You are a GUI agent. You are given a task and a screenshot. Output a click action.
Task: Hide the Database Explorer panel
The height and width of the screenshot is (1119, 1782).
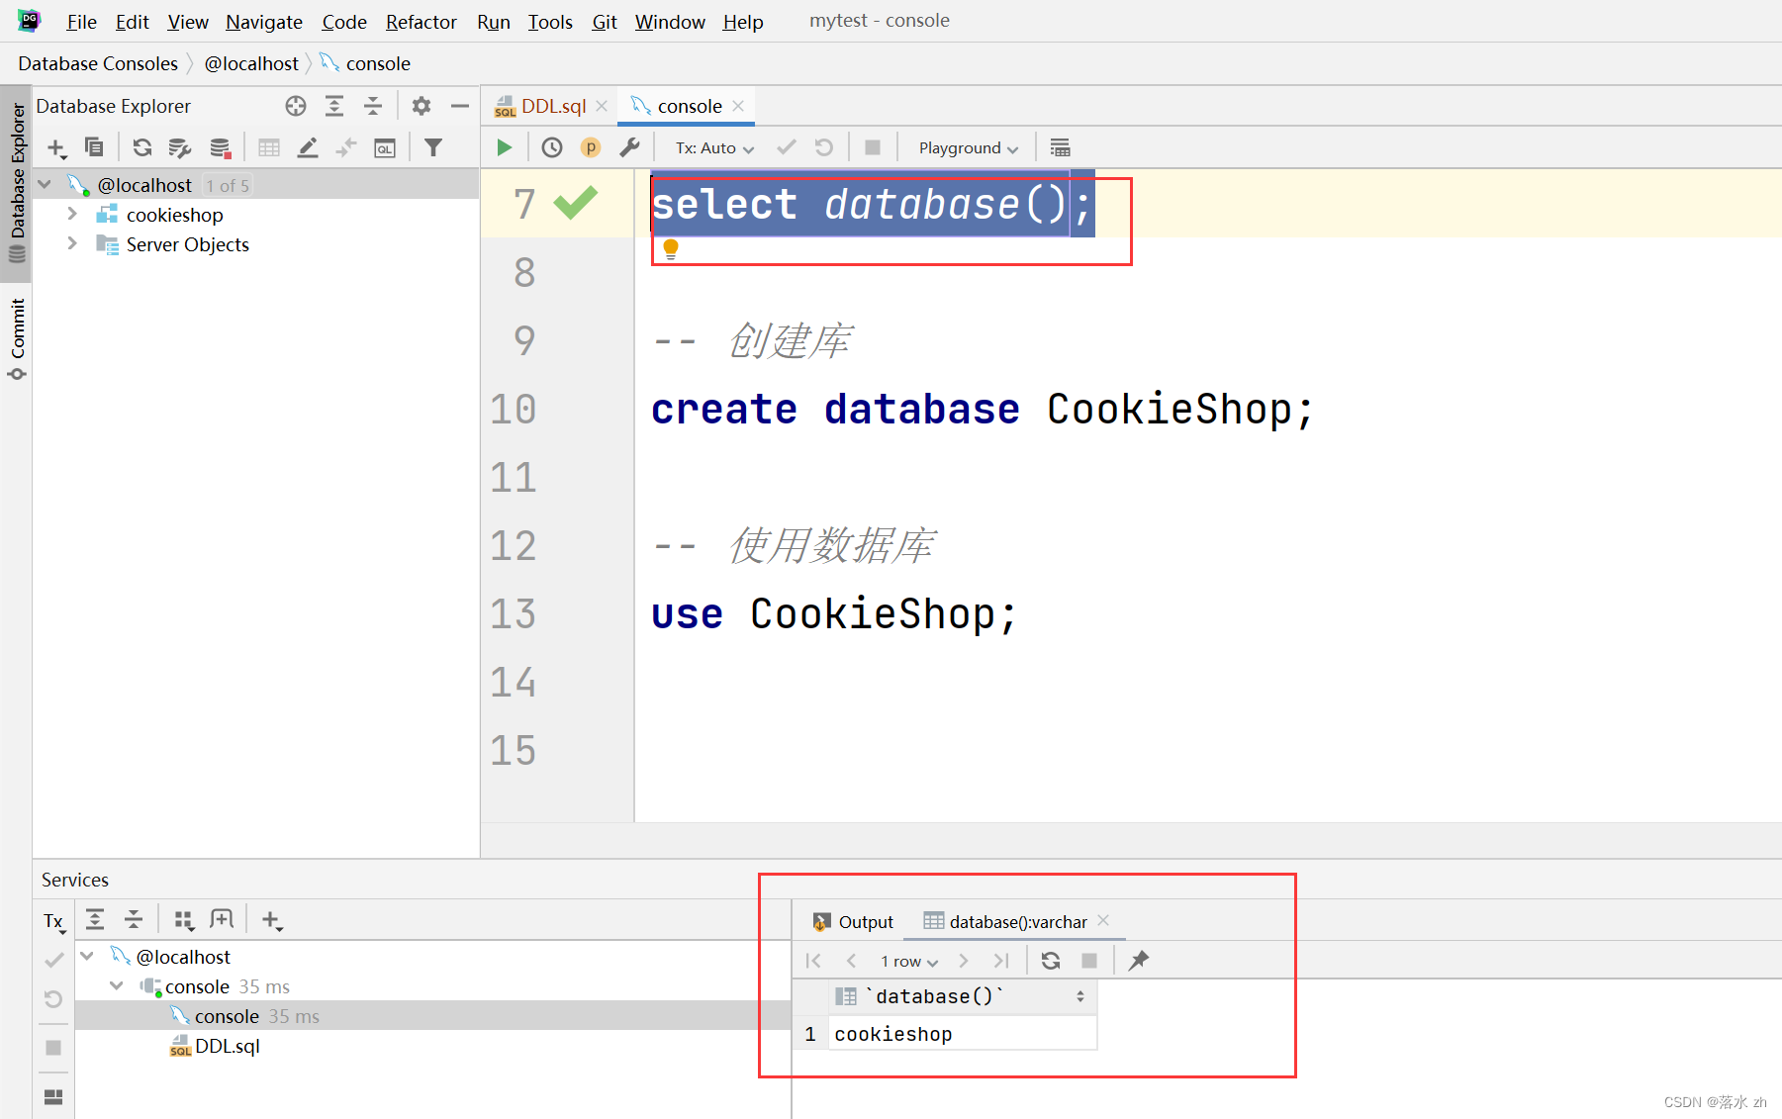pos(460,106)
